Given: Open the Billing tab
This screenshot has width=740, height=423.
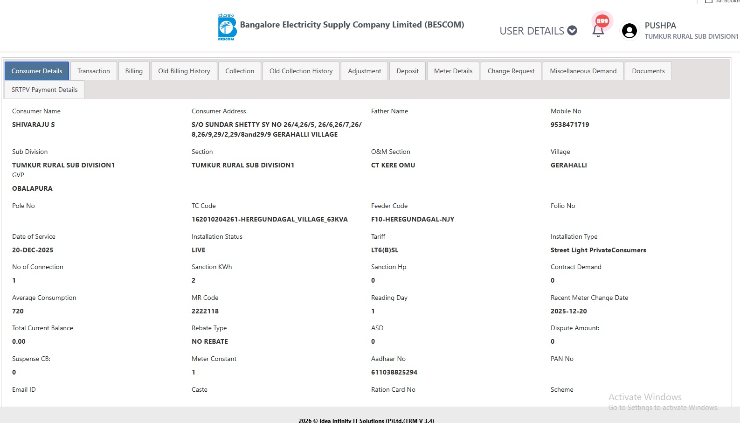Looking at the screenshot, I should [x=134, y=71].
